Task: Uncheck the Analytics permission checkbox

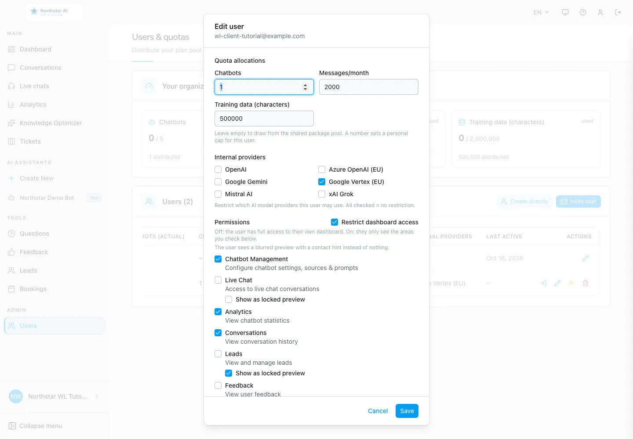Action: pyautogui.click(x=218, y=312)
